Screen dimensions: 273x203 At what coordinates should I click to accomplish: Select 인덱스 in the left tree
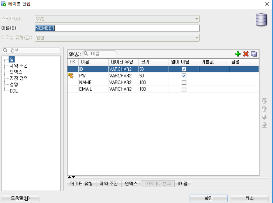pyautogui.click(x=16, y=72)
